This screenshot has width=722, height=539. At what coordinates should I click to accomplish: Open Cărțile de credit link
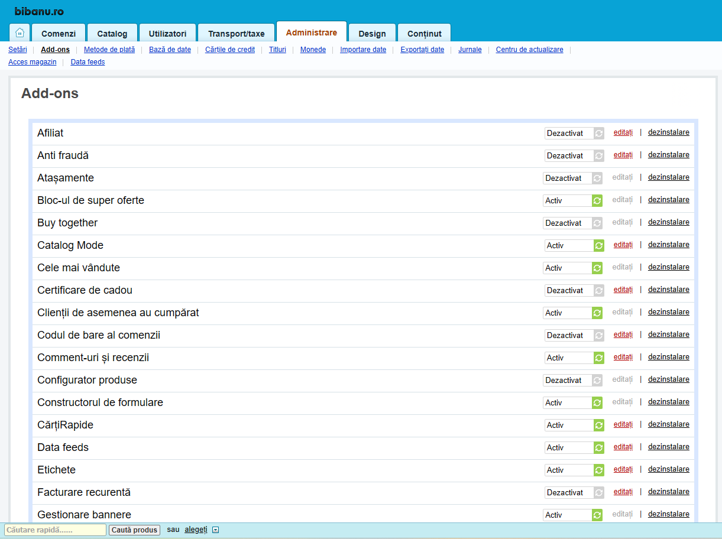click(230, 50)
